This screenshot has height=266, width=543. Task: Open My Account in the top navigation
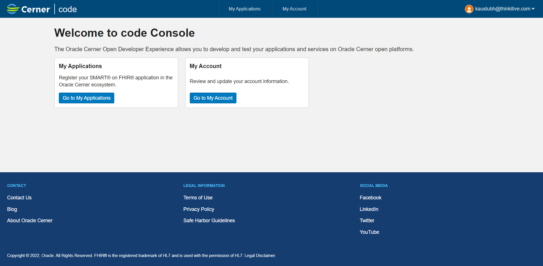(x=294, y=9)
